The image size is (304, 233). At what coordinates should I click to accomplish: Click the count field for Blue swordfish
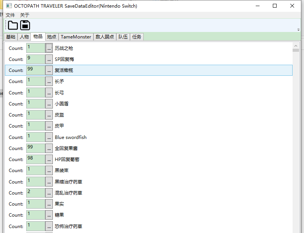pyautogui.click(x=36, y=137)
